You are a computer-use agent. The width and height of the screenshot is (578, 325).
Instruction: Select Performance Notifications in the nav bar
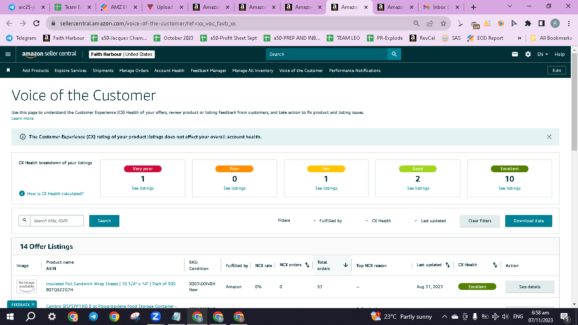(x=355, y=71)
